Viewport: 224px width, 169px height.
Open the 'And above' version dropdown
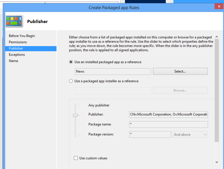pos(190,134)
